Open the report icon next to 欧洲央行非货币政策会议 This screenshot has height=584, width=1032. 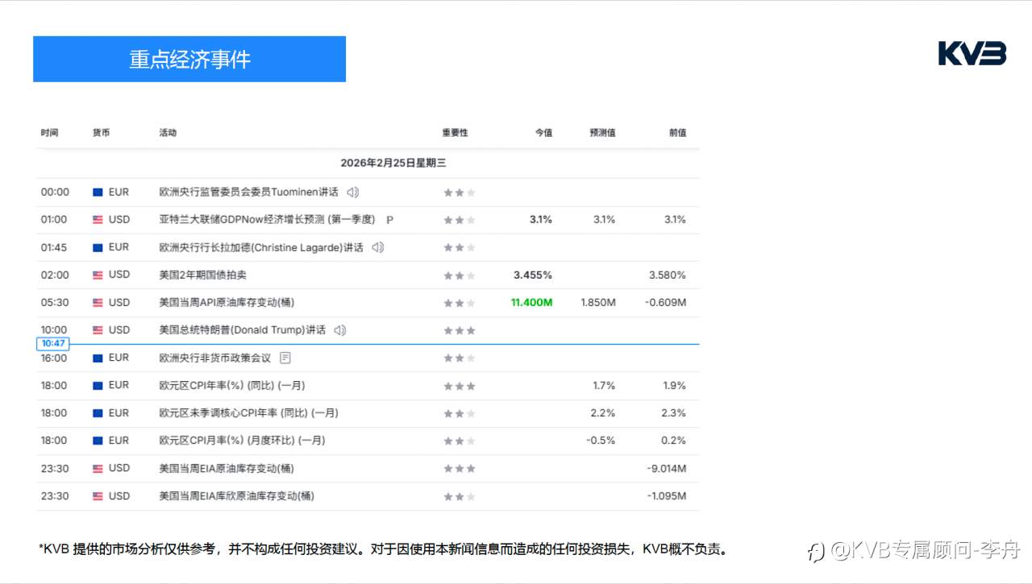(284, 358)
